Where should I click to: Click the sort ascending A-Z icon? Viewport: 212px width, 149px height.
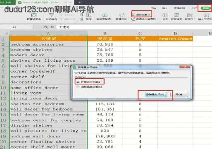(x=81, y=15)
